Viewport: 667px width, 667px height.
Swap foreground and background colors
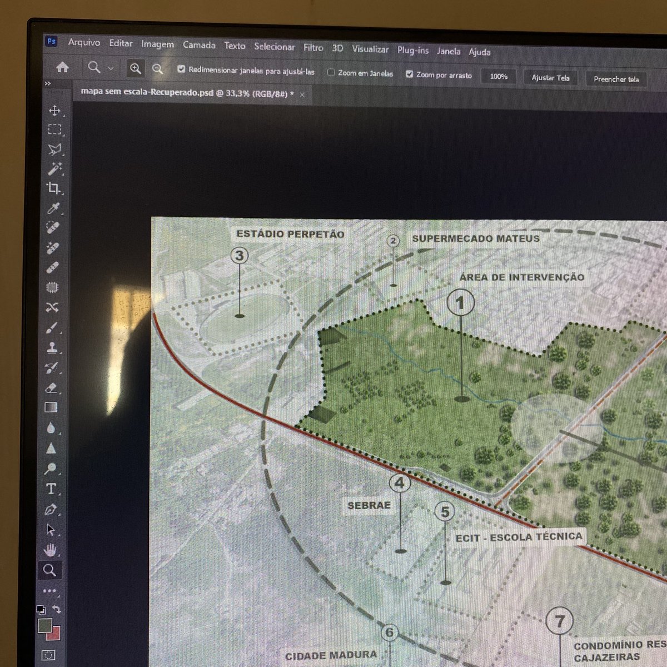pos(57,609)
